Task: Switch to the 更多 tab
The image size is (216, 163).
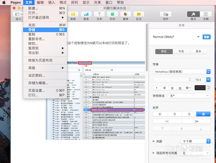Action: [198, 51]
